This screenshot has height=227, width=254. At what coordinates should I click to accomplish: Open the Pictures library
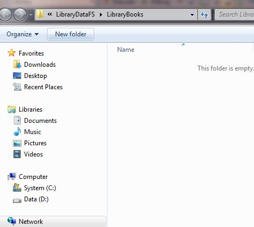[x=35, y=143]
